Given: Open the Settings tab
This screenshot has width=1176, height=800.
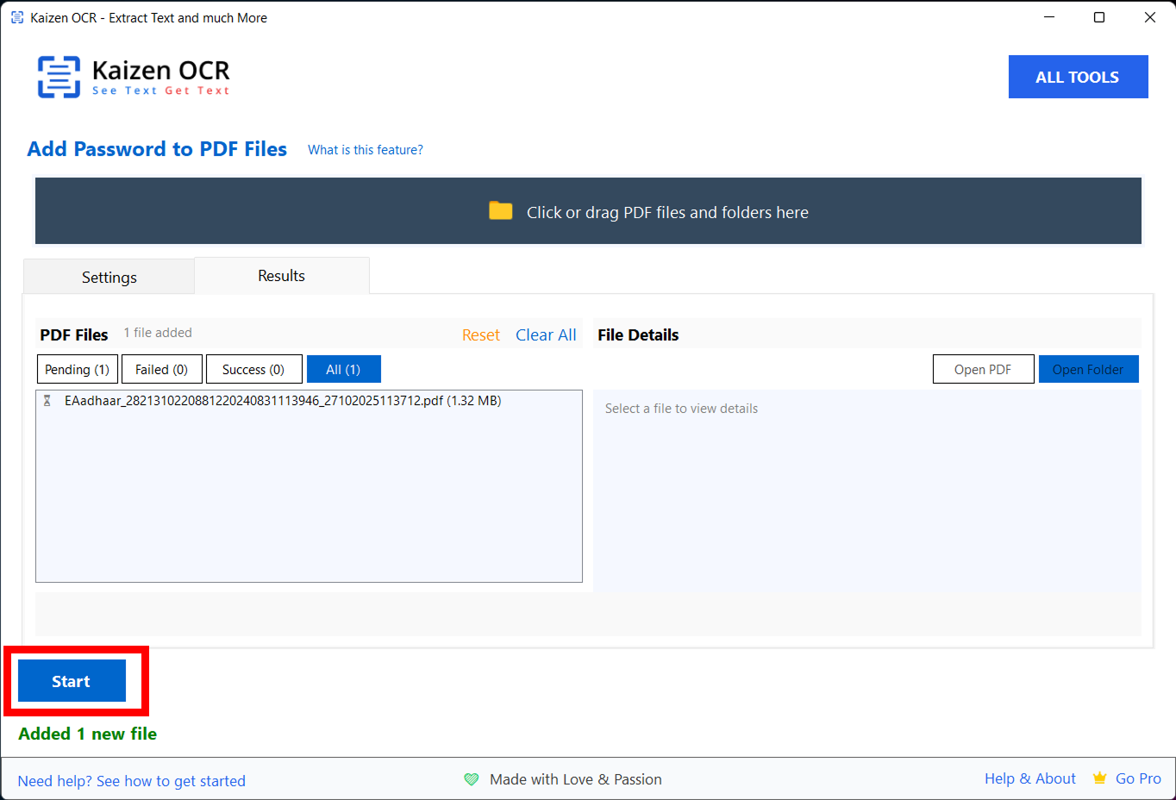Looking at the screenshot, I should [x=109, y=277].
